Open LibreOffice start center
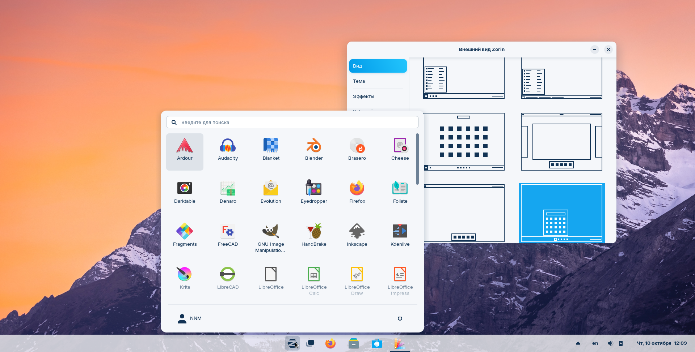695x352 pixels. coord(271,281)
